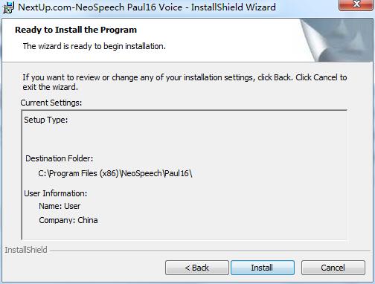375x284 pixels.
Task: Click the review or change installation settings instructions
Action: 185,83
